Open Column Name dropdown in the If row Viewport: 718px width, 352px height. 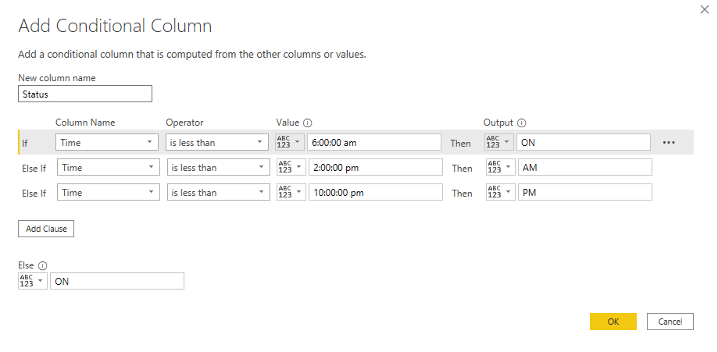[107, 142]
